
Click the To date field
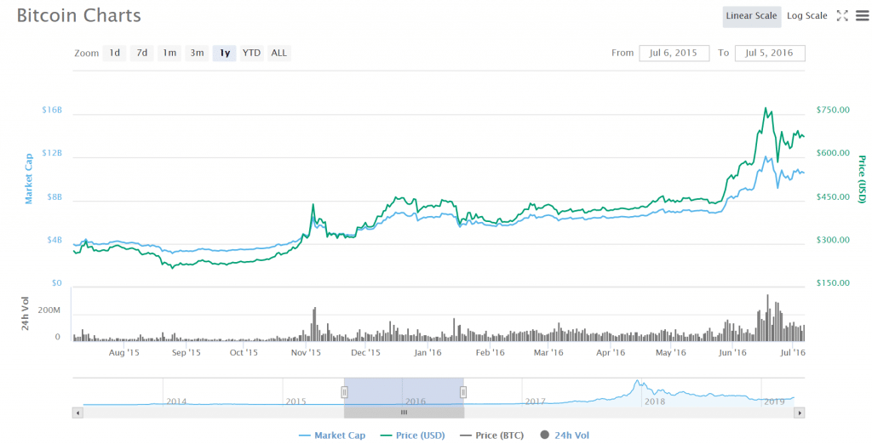point(770,53)
